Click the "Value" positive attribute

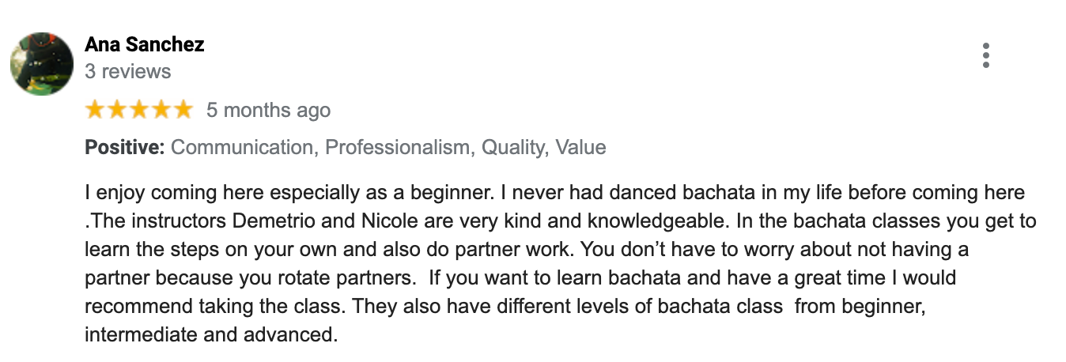tap(580, 148)
